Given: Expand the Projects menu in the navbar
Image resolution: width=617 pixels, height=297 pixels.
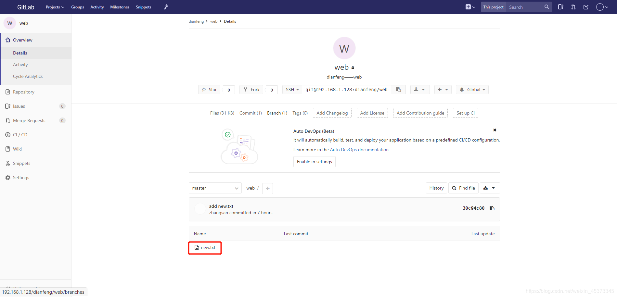Looking at the screenshot, I should point(55,7).
